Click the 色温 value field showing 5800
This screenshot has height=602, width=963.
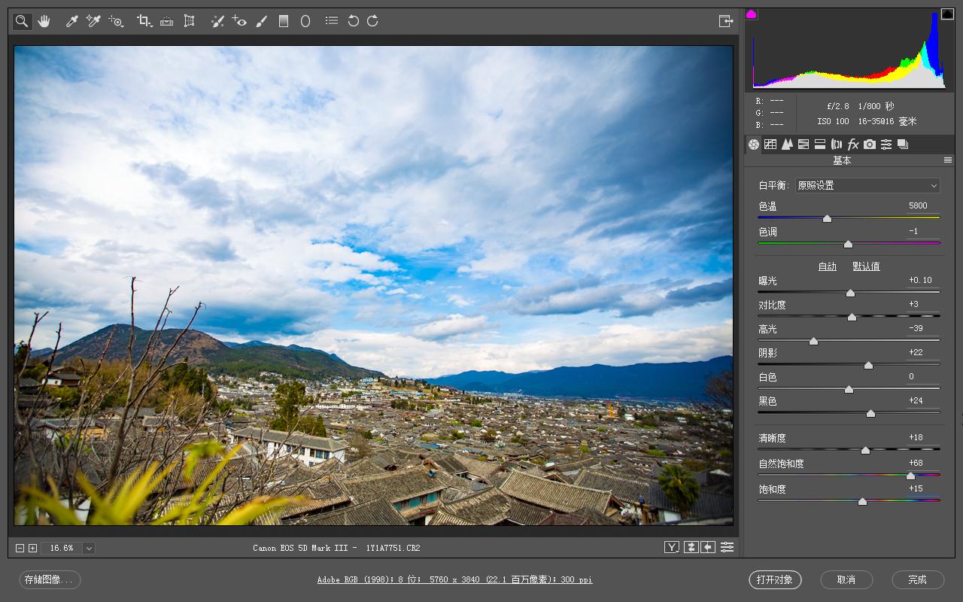[x=922, y=205]
